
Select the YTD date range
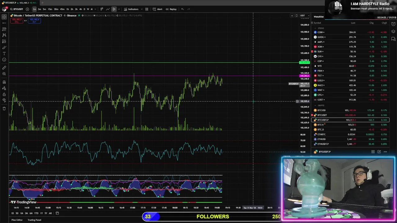[36, 213]
